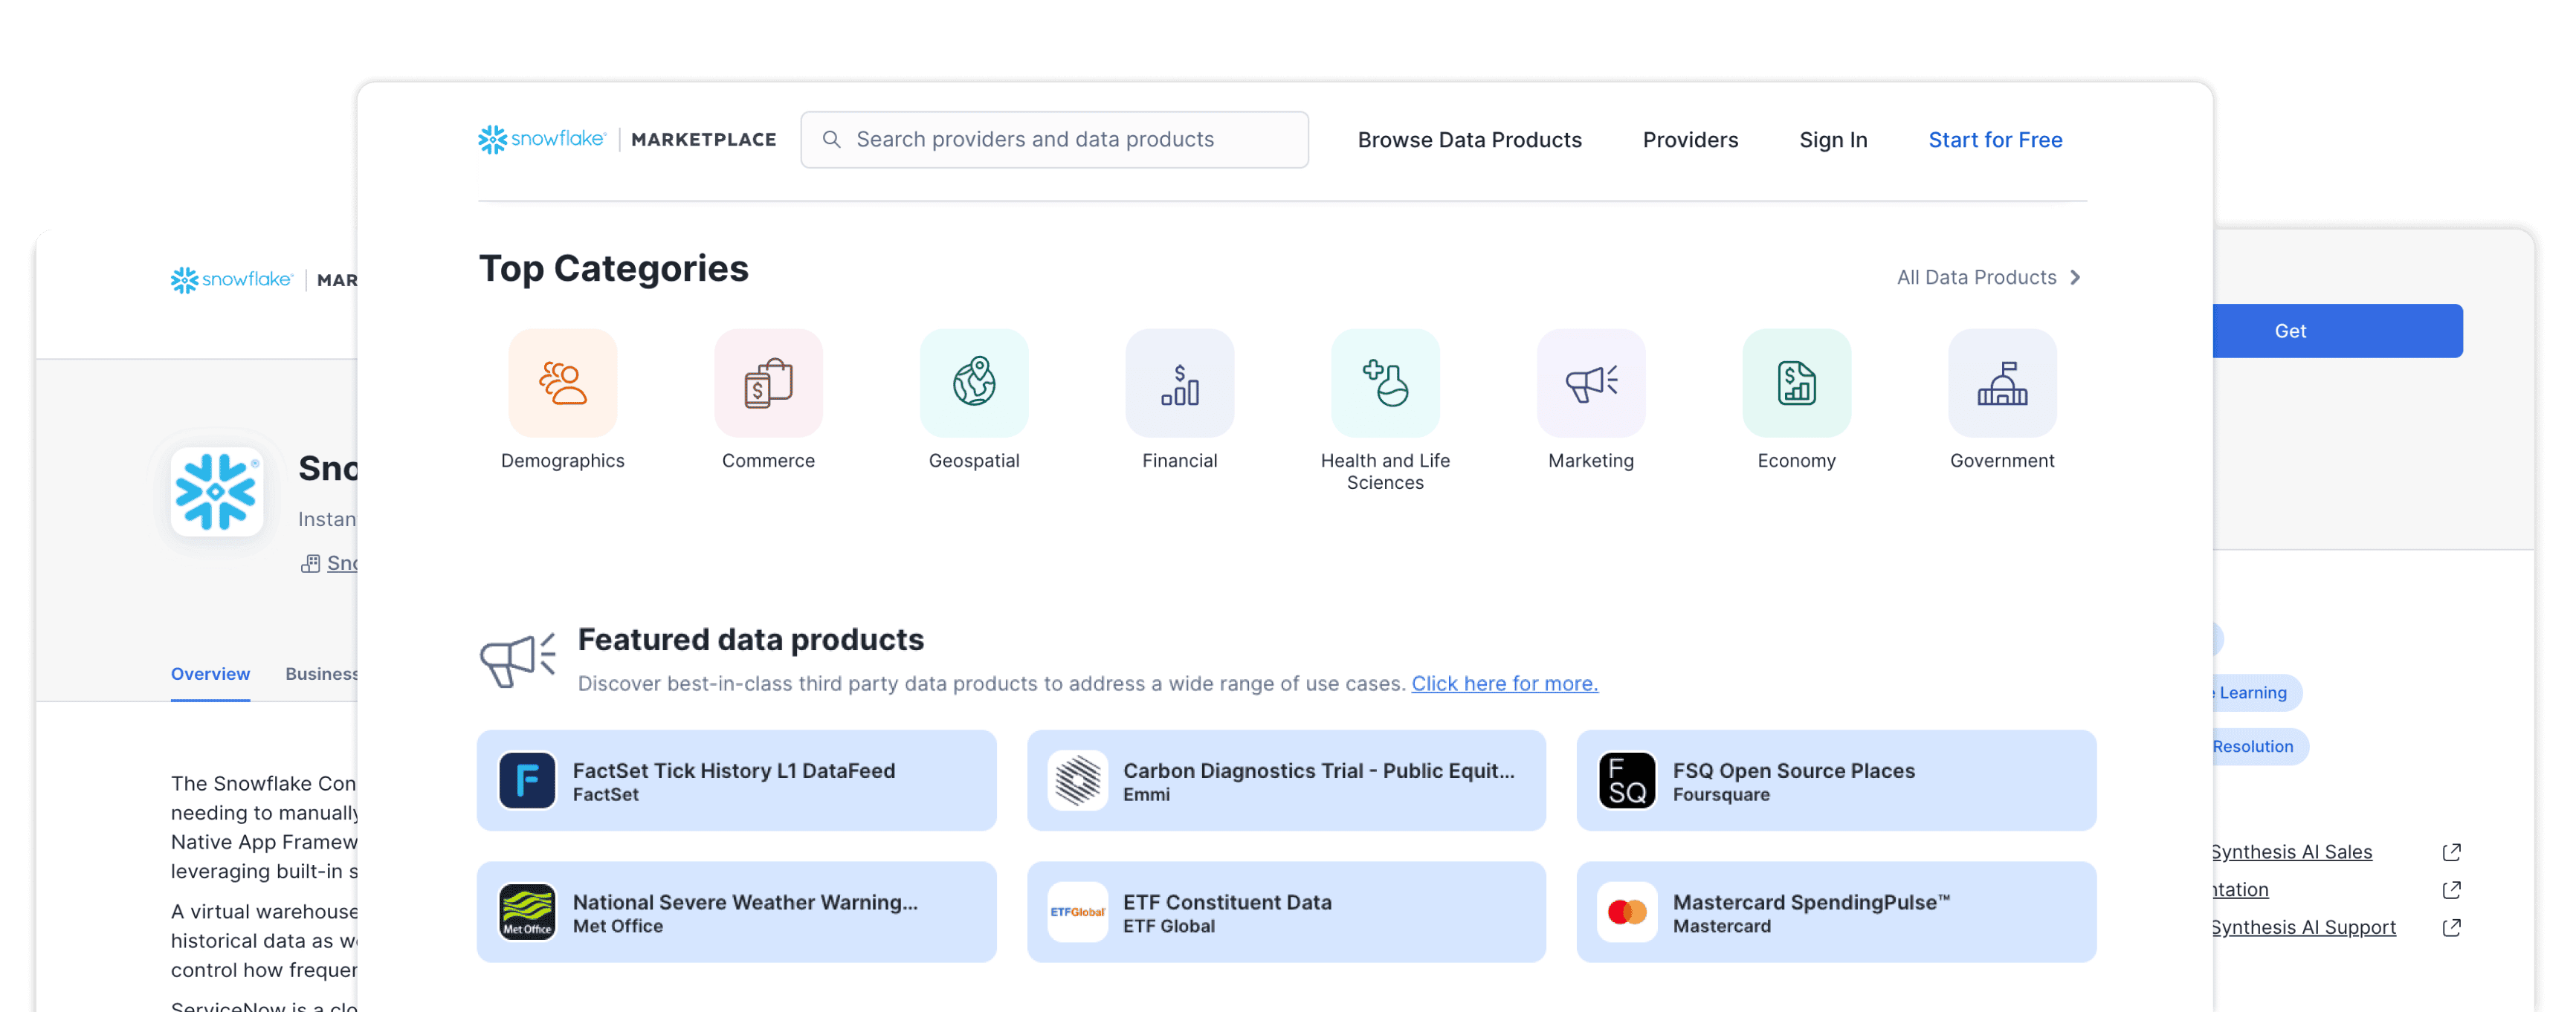Open external link icon beside Synthesis AI Sales
Viewport: 2576px width, 1012px height.
pos(2451,852)
